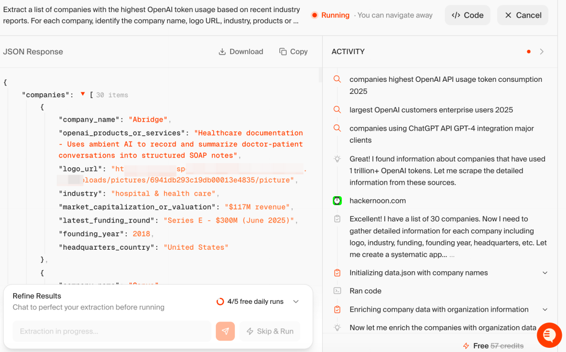Click the 'Extraction in progress...' input field
Viewport: 566px width, 352px height.
pos(112,331)
